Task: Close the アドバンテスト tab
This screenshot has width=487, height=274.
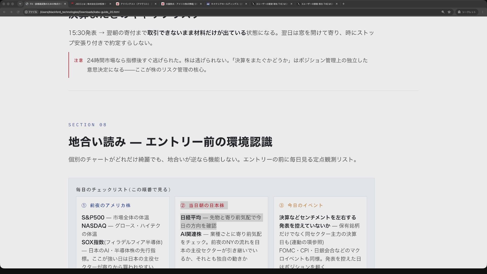Action: (x=155, y=4)
